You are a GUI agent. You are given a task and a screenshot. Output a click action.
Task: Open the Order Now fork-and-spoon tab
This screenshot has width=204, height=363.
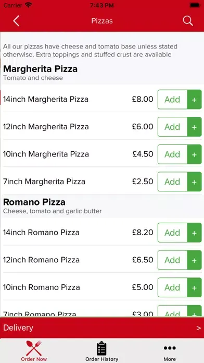tap(34, 351)
